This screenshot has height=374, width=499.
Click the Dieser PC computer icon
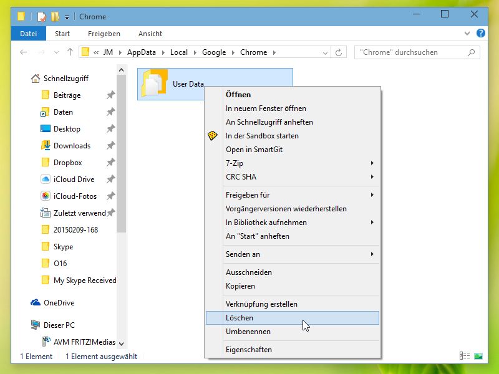[x=36, y=325]
